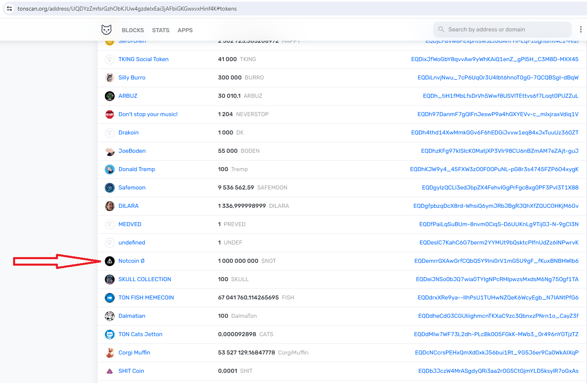Open the ARBUZ jetton wallet address ending PUZZuL
The width and height of the screenshot is (587, 383).
(x=501, y=96)
